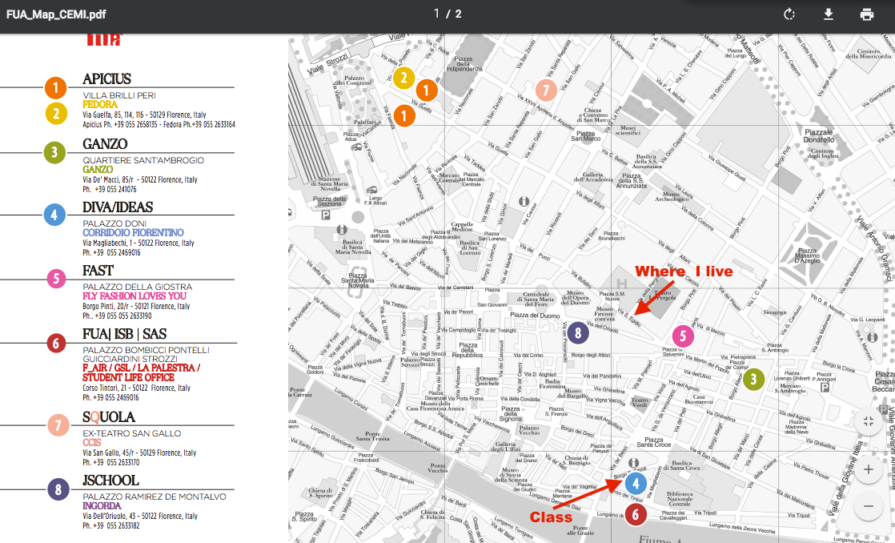The height and width of the screenshot is (543, 895).
Task: Click the APICIUS heading
Action: tap(106, 79)
